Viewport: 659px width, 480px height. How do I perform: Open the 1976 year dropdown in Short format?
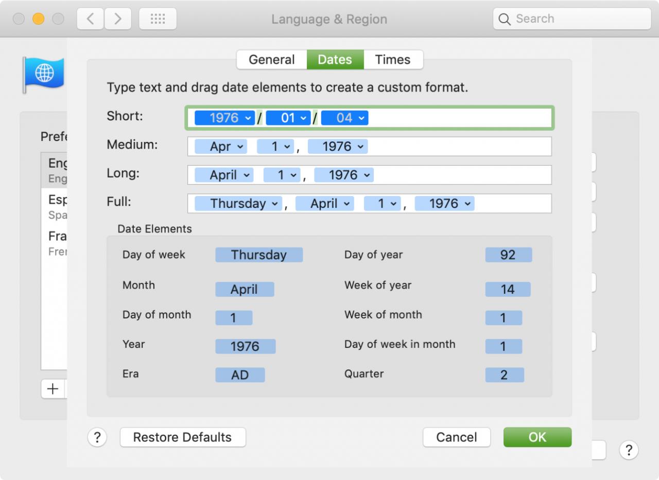tap(224, 118)
